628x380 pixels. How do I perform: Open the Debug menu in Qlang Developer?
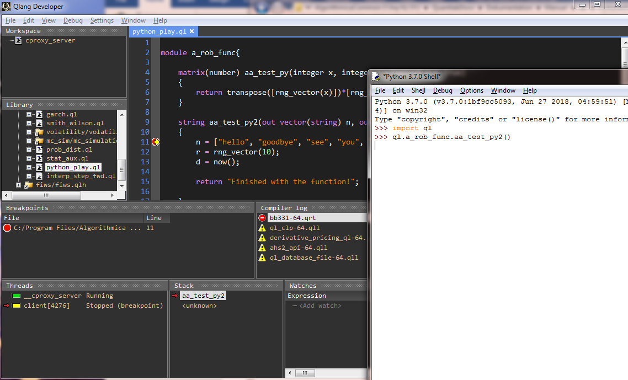73,20
